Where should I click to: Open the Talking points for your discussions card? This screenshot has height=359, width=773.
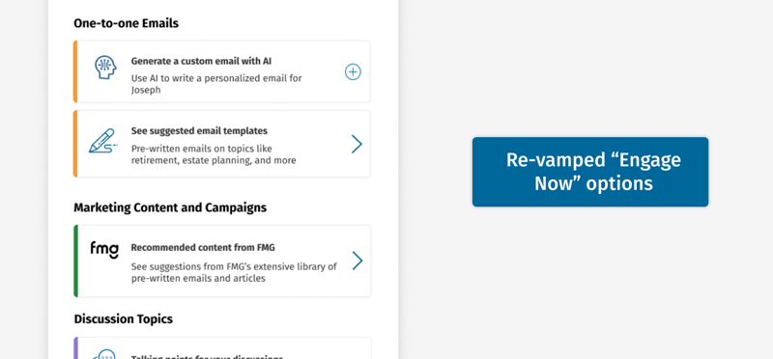tap(222, 348)
